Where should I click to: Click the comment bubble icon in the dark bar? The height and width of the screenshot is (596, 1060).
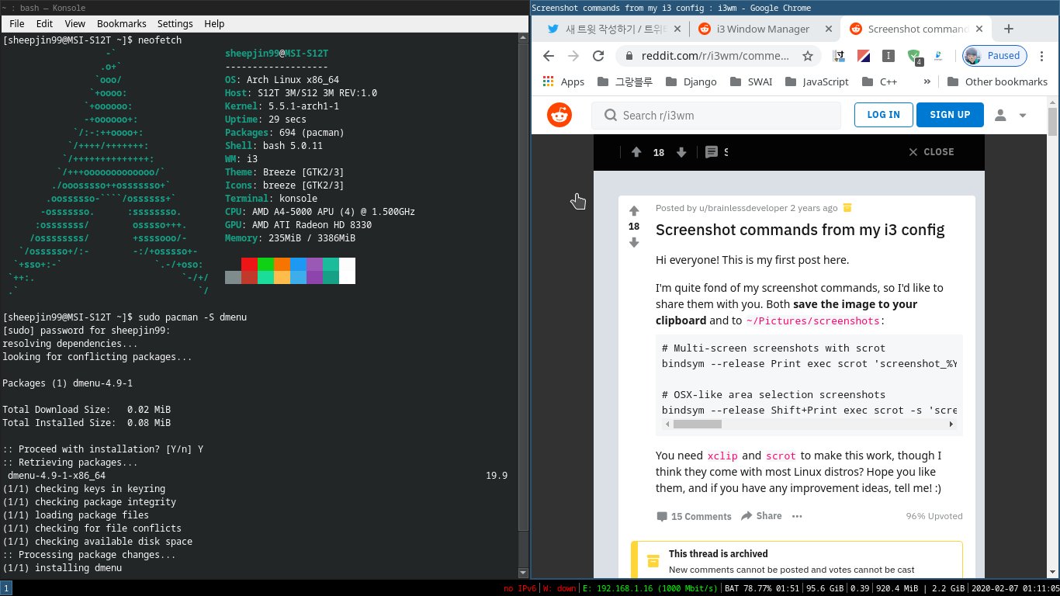coord(712,152)
